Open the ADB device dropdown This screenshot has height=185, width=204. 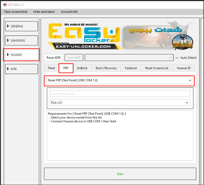(129, 58)
